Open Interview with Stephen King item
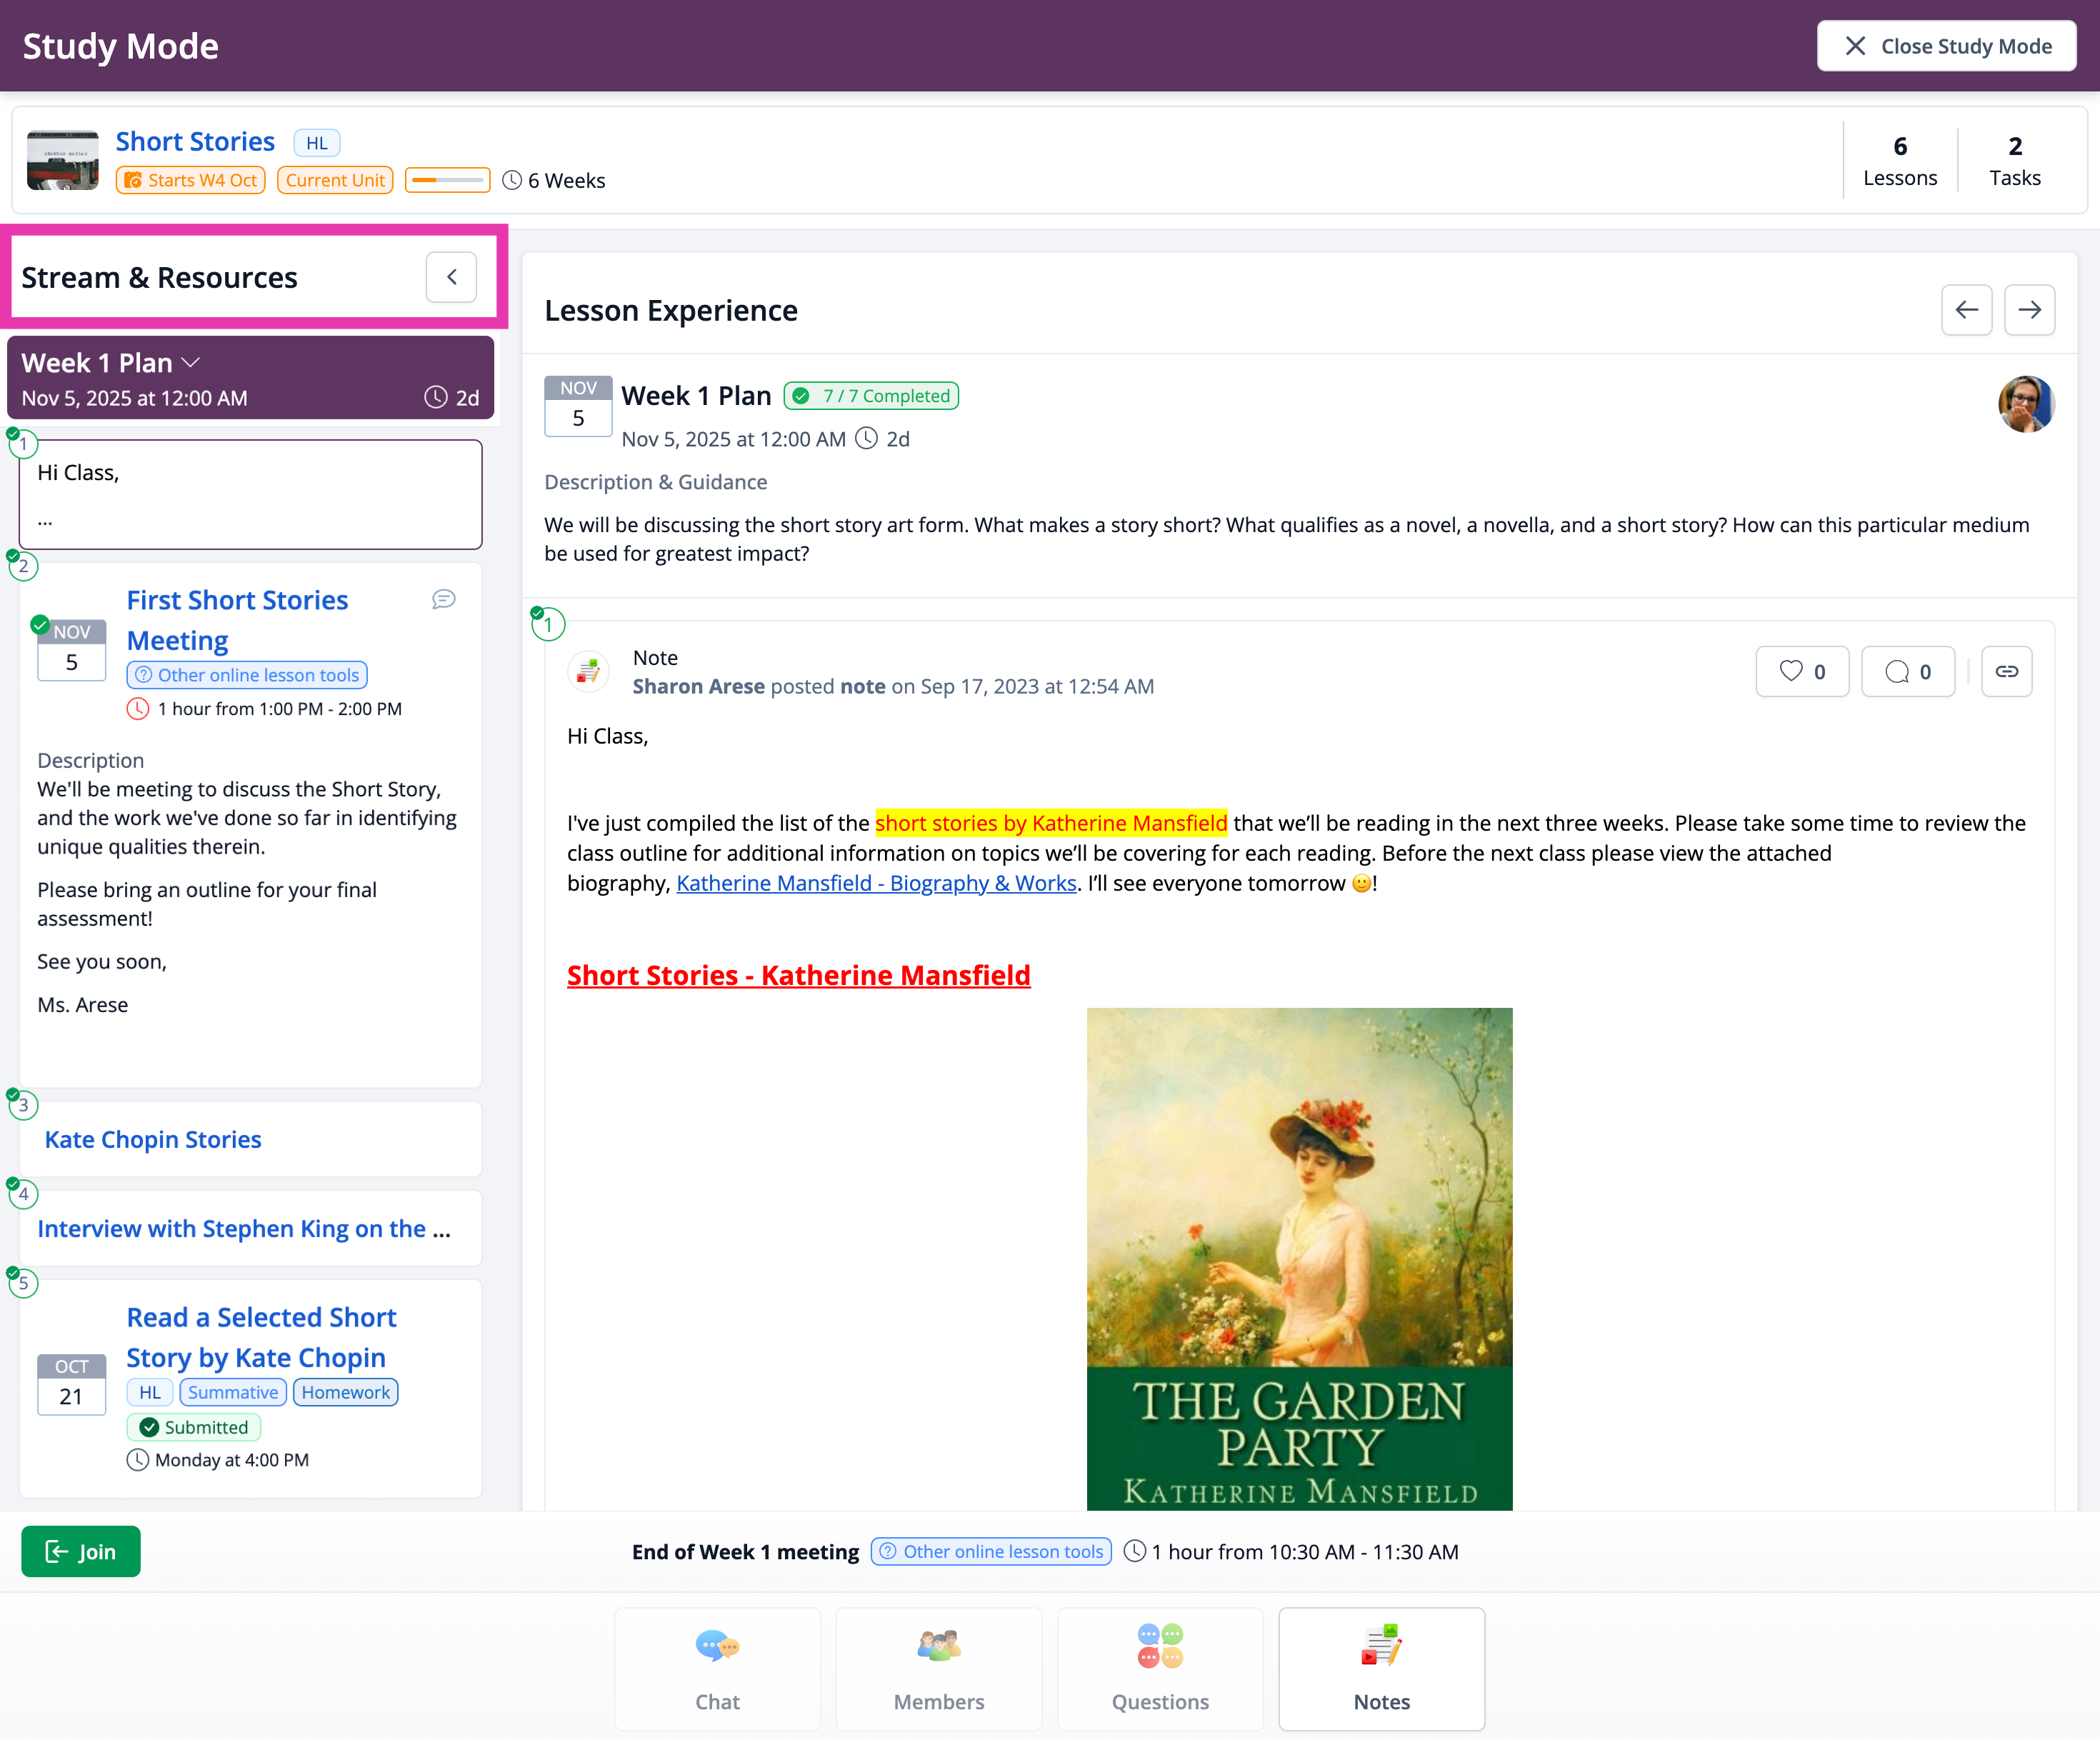This screenshot has width=2100, height=1740. coord(244,1229)
